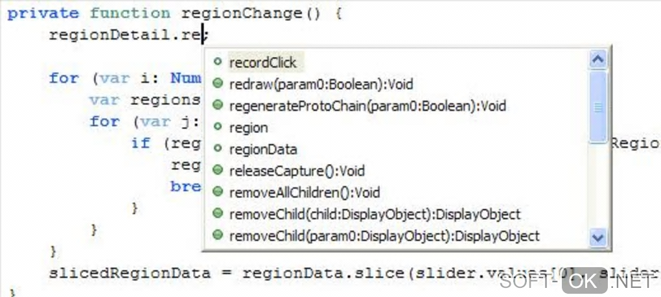Viewport: 661px width, 297px height.
Task: Select the region suggestion
Action: (248, 128)
